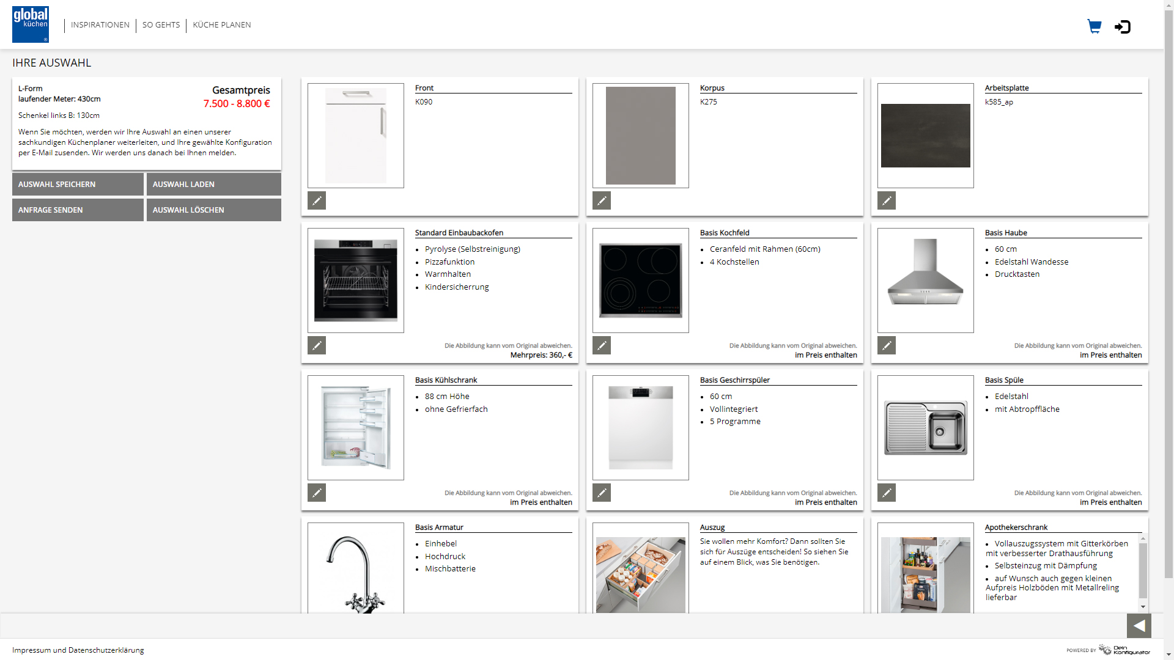
Task: Edit the Basis Haube choice
Action: tap(887, 345)
